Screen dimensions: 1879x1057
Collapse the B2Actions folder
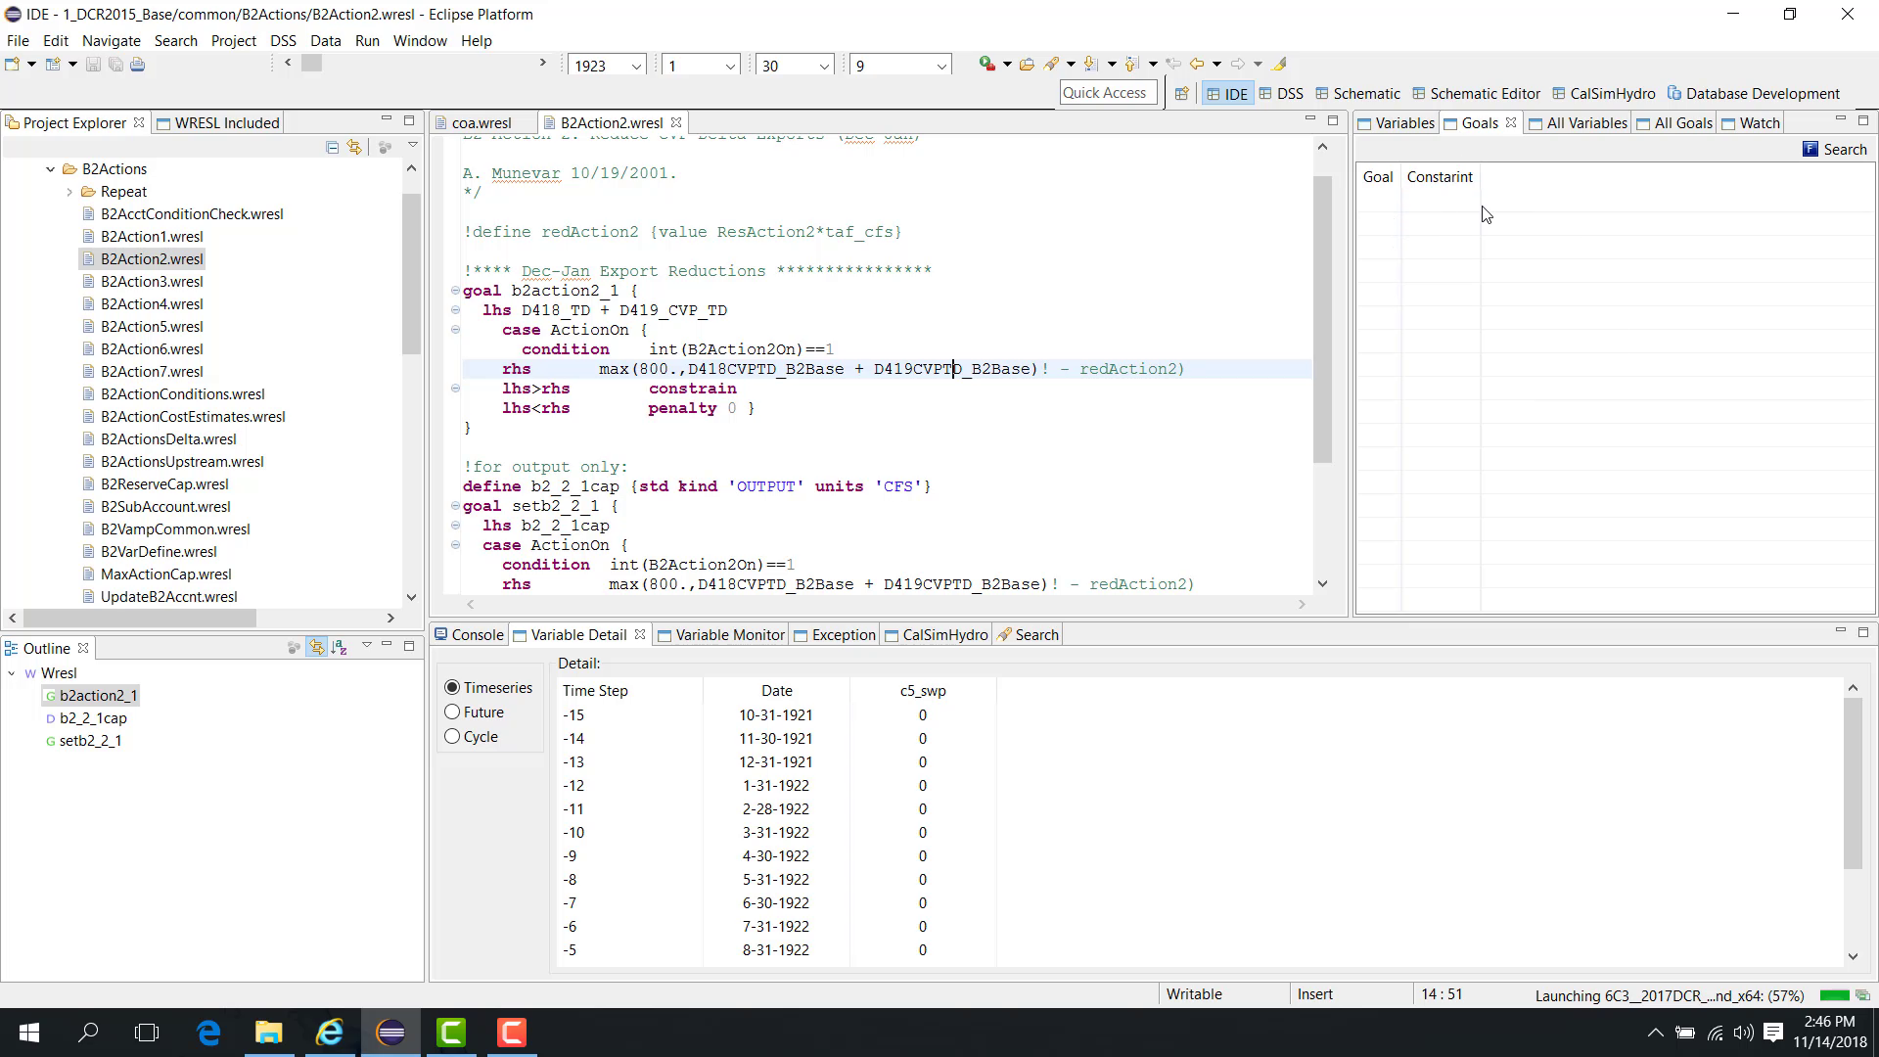pos(50,169)
